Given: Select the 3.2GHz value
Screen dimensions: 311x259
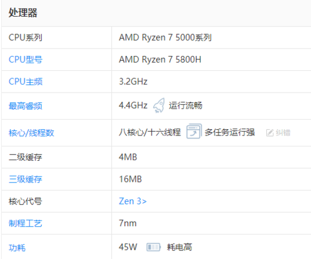Looking at the screenshot, I should click(x=133, y=81).
